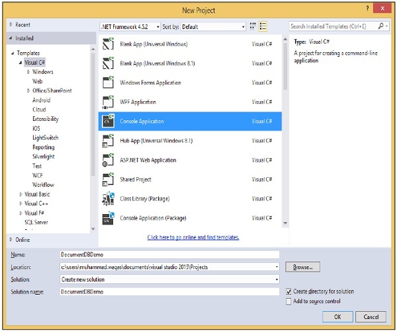
Task: Select the WPF Application template icon
Action: [x=107, y=102]
